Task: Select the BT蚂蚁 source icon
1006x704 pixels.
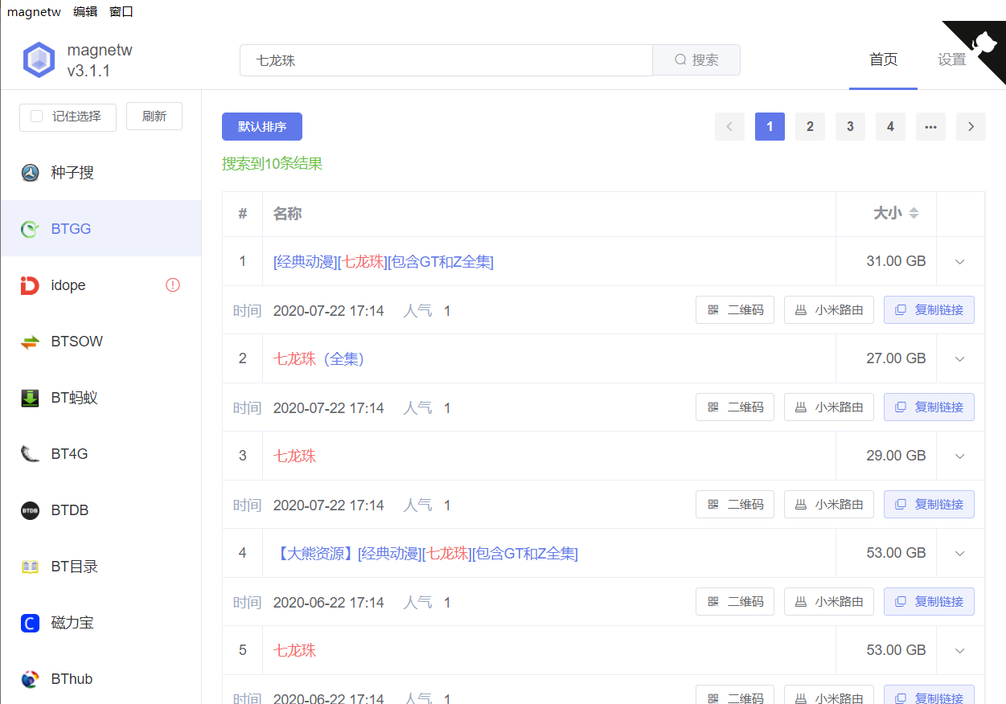Action: (x=30, y=398)
